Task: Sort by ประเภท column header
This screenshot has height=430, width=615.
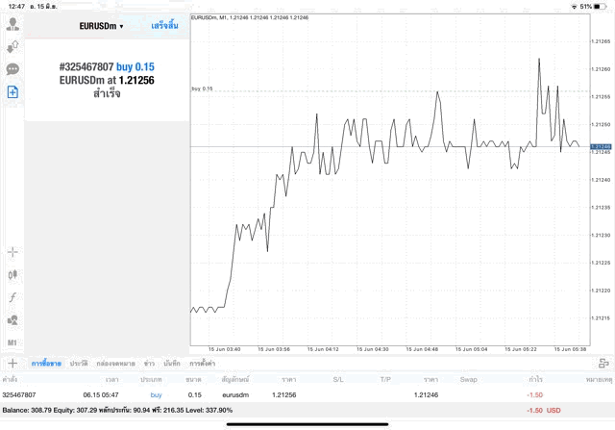Action: pos(151,380)
